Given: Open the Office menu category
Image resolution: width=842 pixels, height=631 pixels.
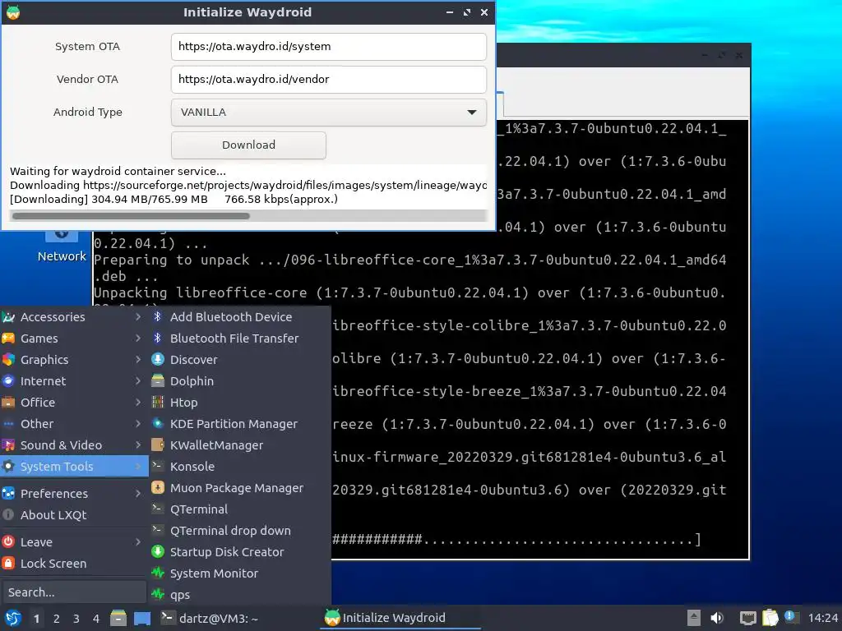Looking at the screenshot, I should [x=73, y=403].
